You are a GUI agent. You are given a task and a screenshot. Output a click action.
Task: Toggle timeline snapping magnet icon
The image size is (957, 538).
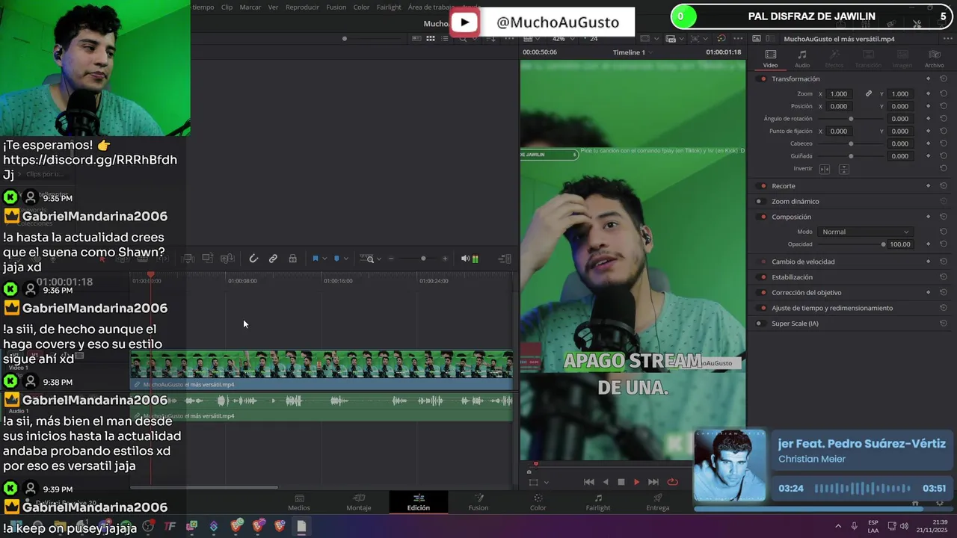(253, 259)
